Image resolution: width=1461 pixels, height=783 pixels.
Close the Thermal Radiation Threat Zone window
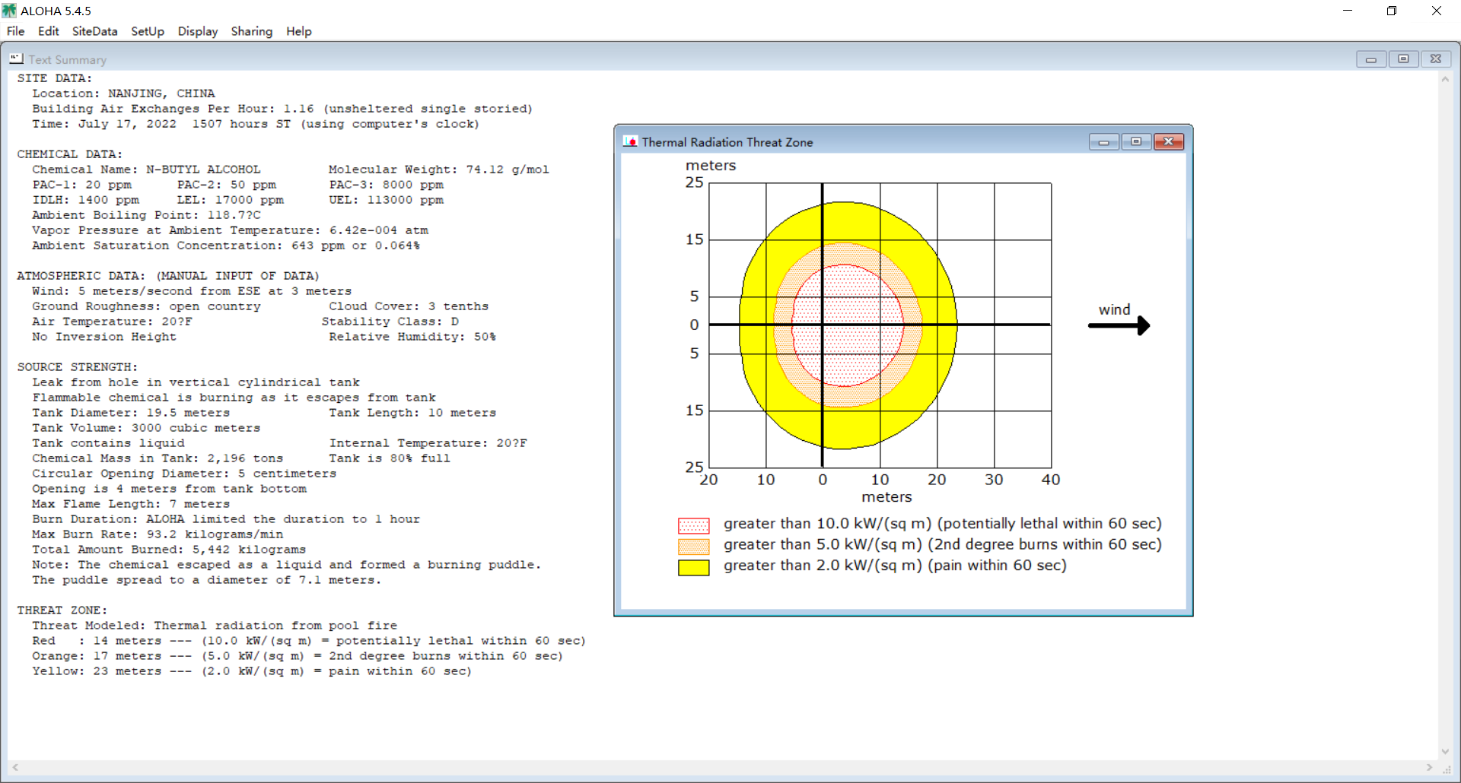point(1169,141)
